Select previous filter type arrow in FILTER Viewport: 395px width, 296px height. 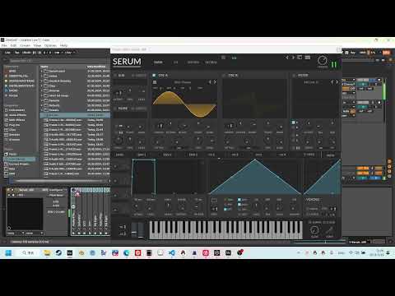pyautogui.click(x=332, y=81)
